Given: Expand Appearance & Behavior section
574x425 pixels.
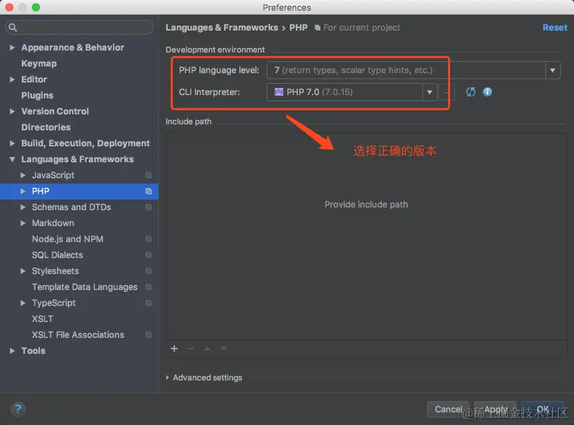Looking at the screenshot, I should [12, 48].
